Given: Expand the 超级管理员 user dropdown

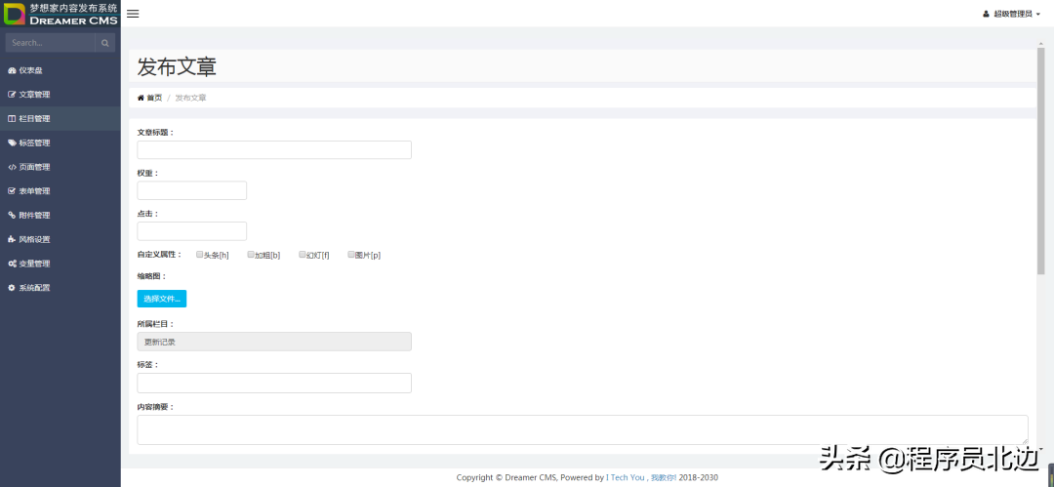Looking at the screenshot, I should pos(1012,14).
